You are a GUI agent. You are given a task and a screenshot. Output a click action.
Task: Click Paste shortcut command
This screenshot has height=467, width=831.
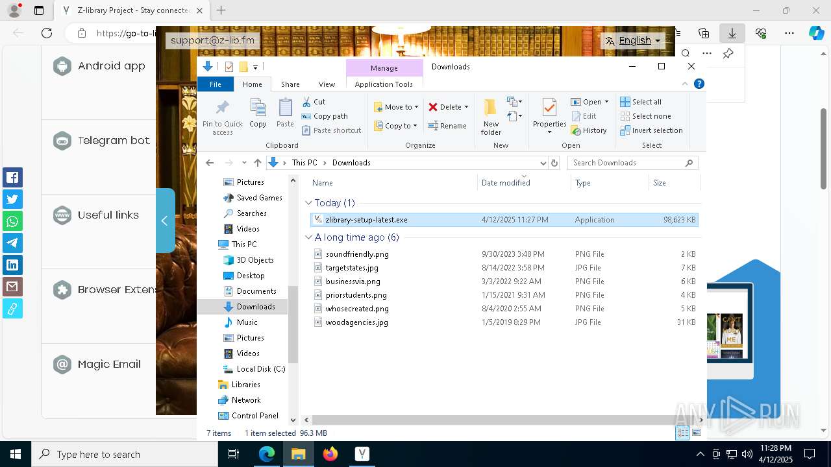click(x=331, y=130)
